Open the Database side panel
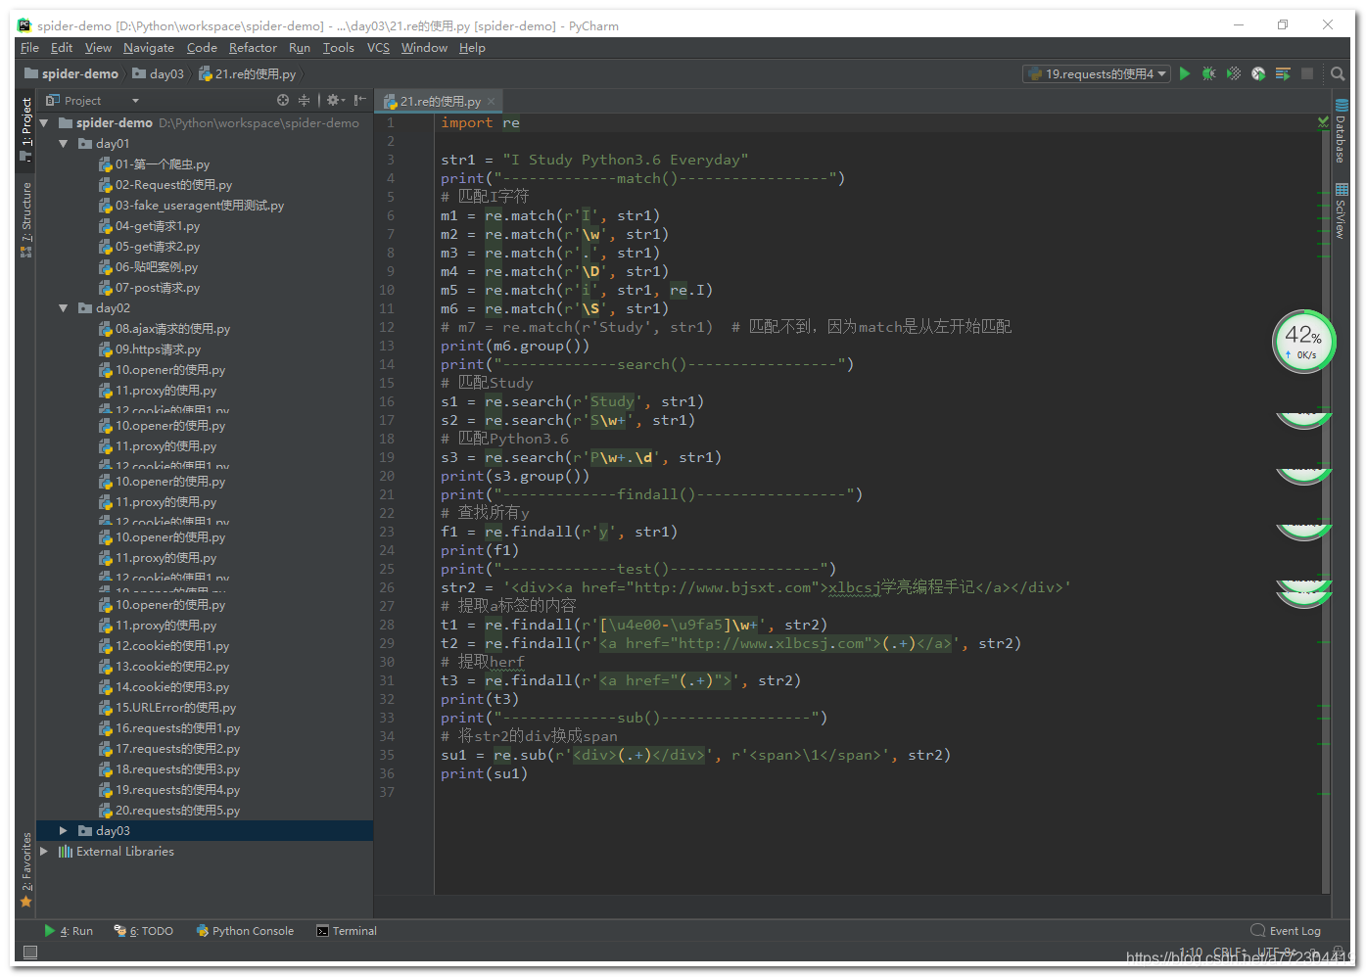This screenshot has width=1366, height=977. (1341, 131)
